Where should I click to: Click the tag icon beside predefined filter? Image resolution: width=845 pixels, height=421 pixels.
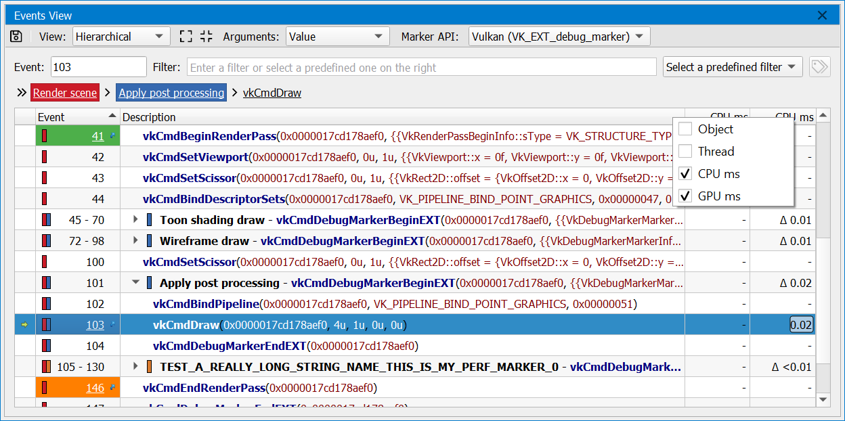coord(819,67)
